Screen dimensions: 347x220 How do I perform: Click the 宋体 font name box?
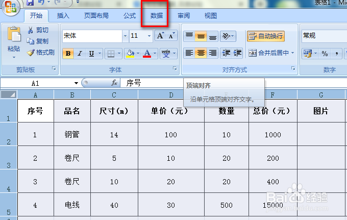tap(92, 36)
